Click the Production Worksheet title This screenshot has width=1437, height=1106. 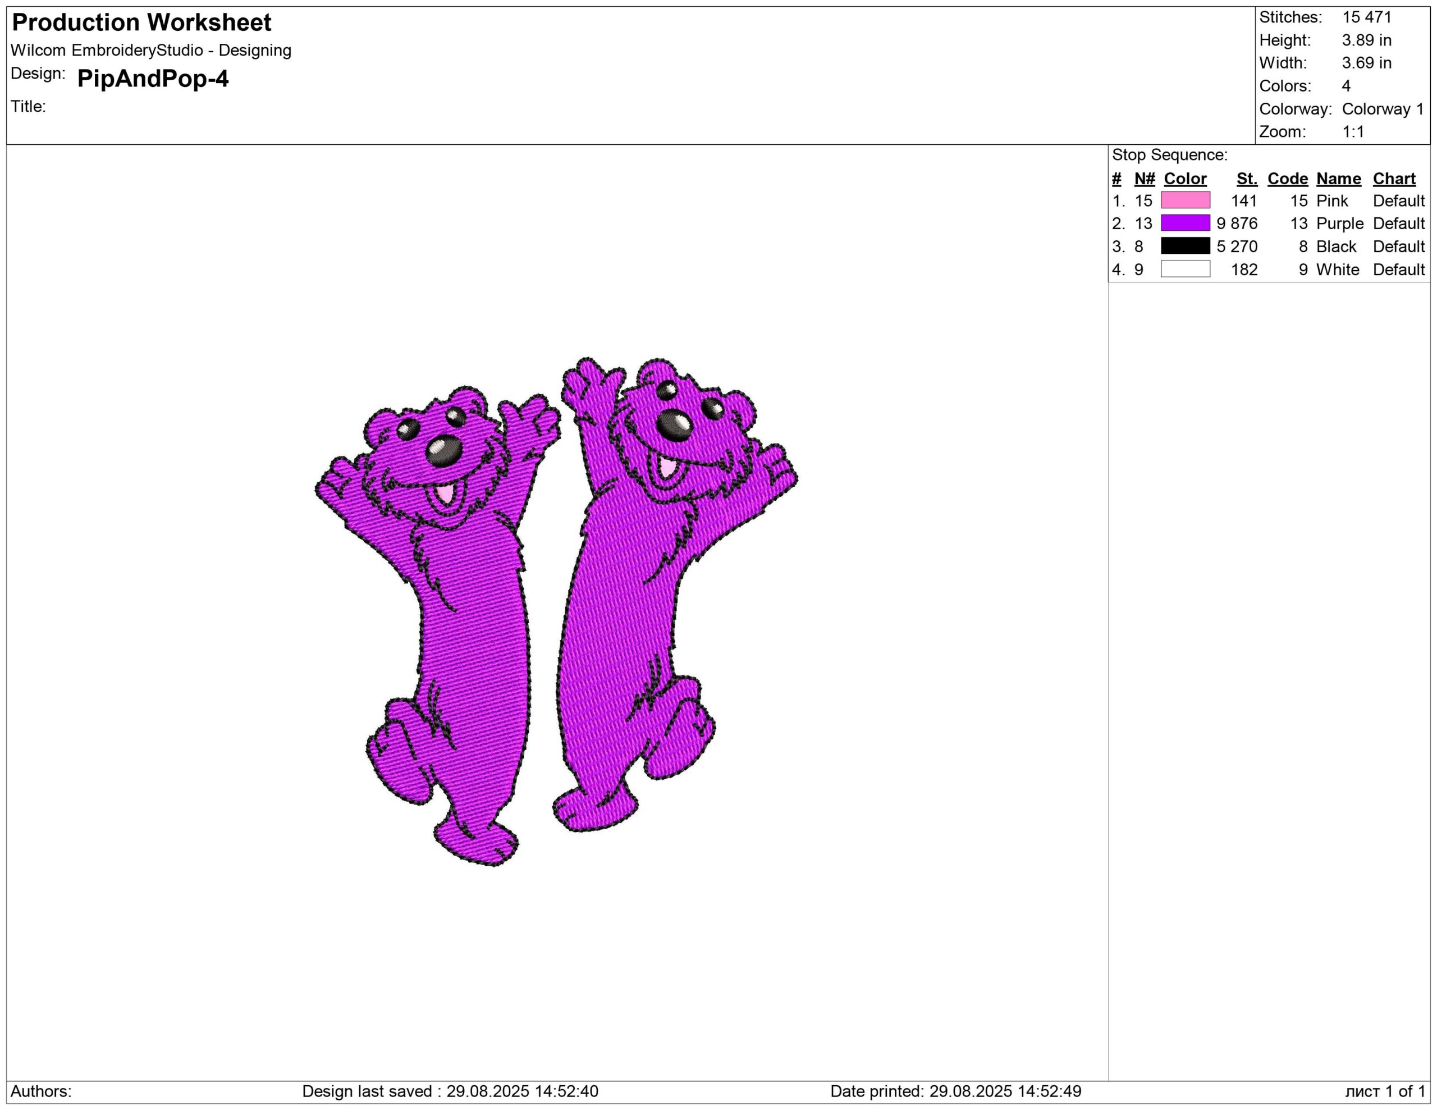point(141,22)
